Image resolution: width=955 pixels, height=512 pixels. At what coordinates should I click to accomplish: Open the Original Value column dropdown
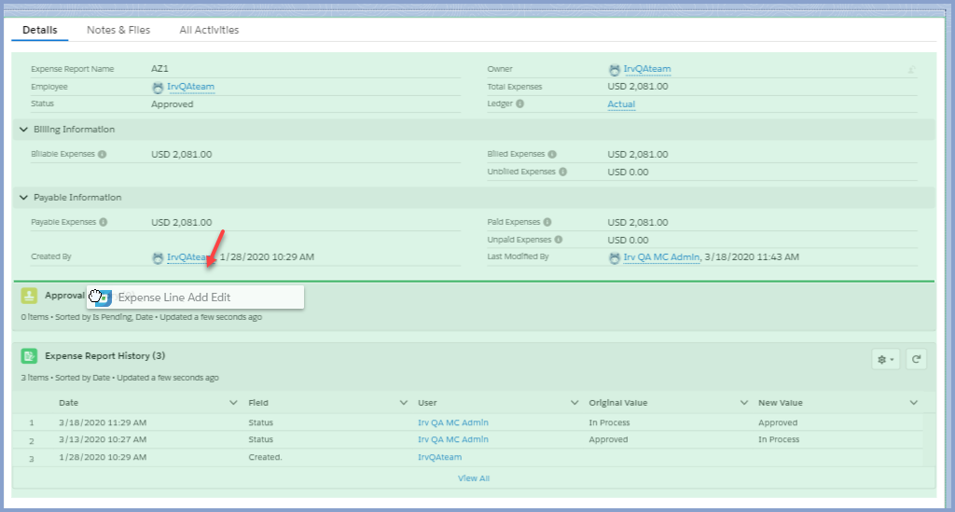[743, 402]
